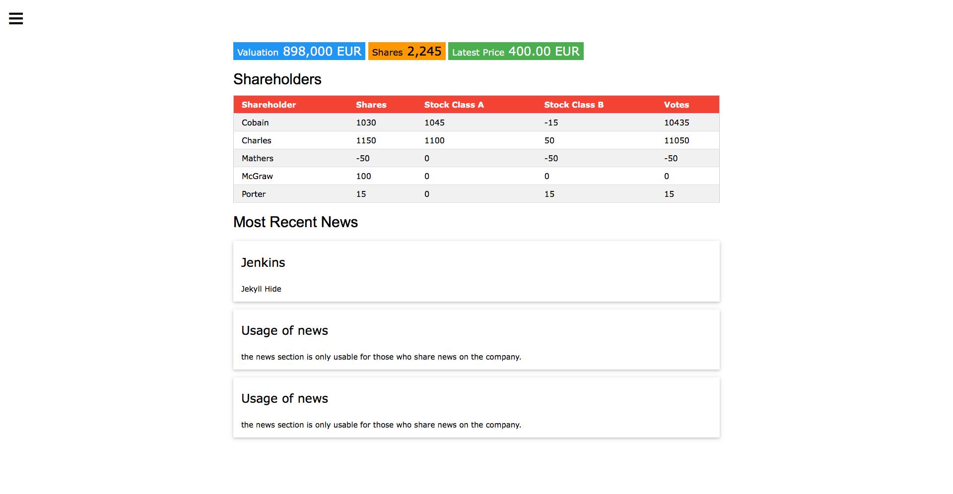Viewport: 953px width, 494px height.
Task: Click the Most Recent News heading
Action: click(x=295, y=222)
